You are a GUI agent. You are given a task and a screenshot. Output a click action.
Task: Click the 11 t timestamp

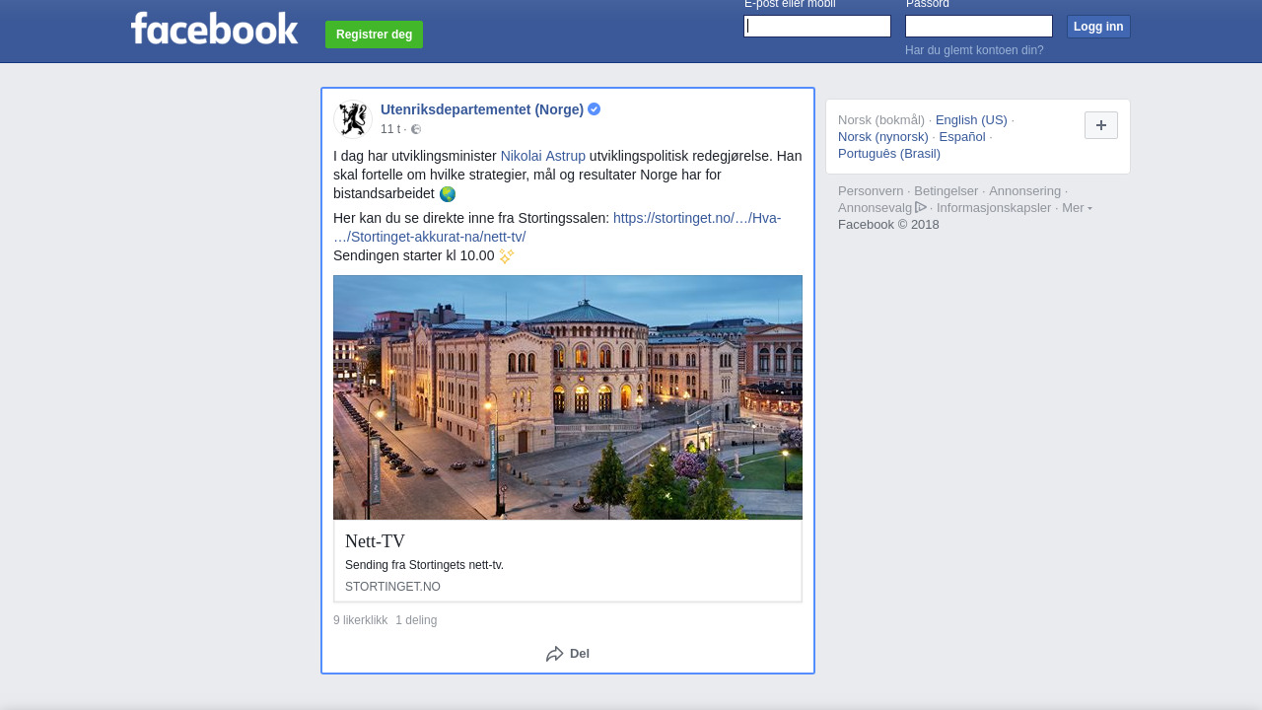390,129
